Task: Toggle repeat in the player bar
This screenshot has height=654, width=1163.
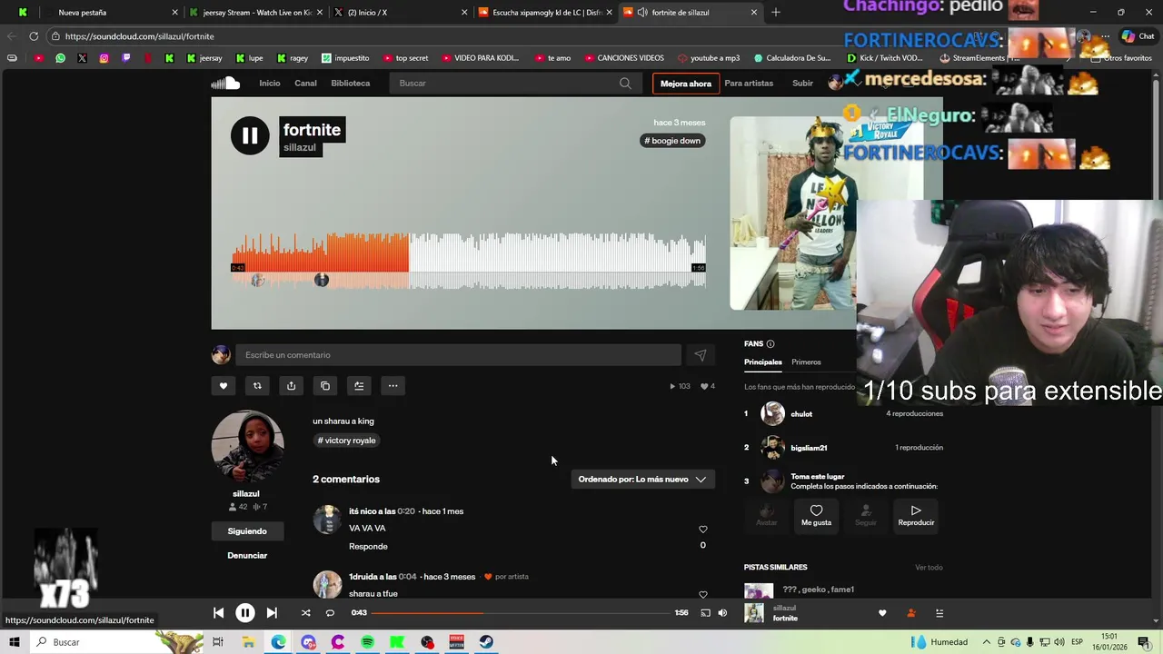Action: pos(330,613)
